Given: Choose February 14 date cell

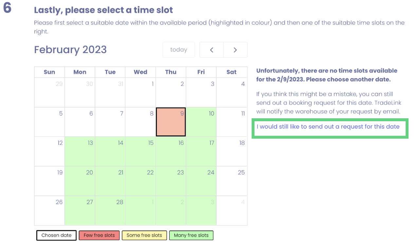Looking at the screenshot, I should 110,151.
